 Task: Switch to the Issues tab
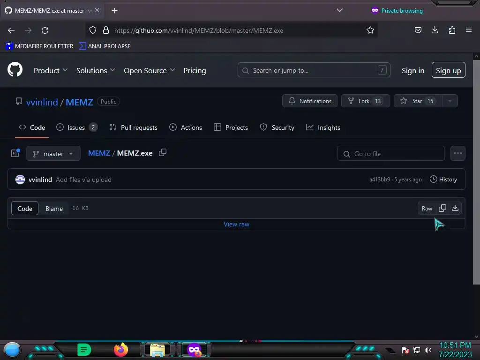click(x=76, y=127)
